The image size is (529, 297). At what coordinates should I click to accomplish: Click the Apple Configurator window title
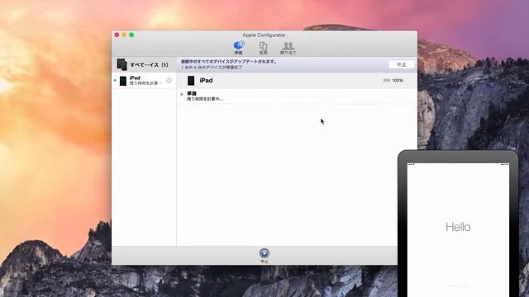264,35
